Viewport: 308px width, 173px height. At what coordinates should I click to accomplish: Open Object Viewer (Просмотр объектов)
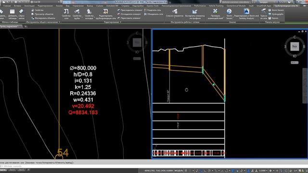coord(42,14)
